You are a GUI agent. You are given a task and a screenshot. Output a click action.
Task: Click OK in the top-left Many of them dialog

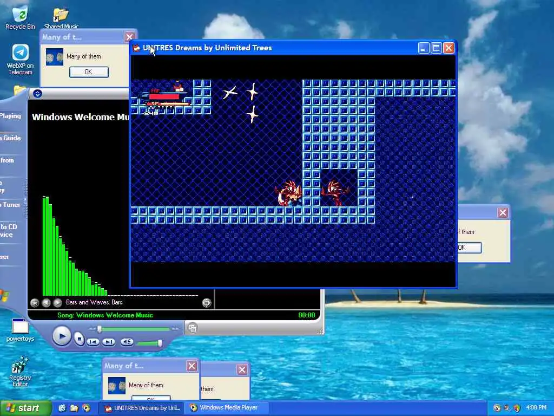click(89, 72)
